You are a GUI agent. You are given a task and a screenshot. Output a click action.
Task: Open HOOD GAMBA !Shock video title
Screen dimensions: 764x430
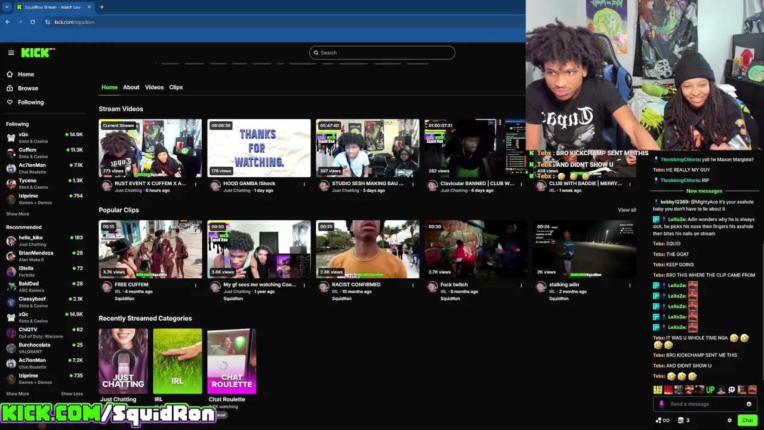pyautogui.click(x=249, y=183)
